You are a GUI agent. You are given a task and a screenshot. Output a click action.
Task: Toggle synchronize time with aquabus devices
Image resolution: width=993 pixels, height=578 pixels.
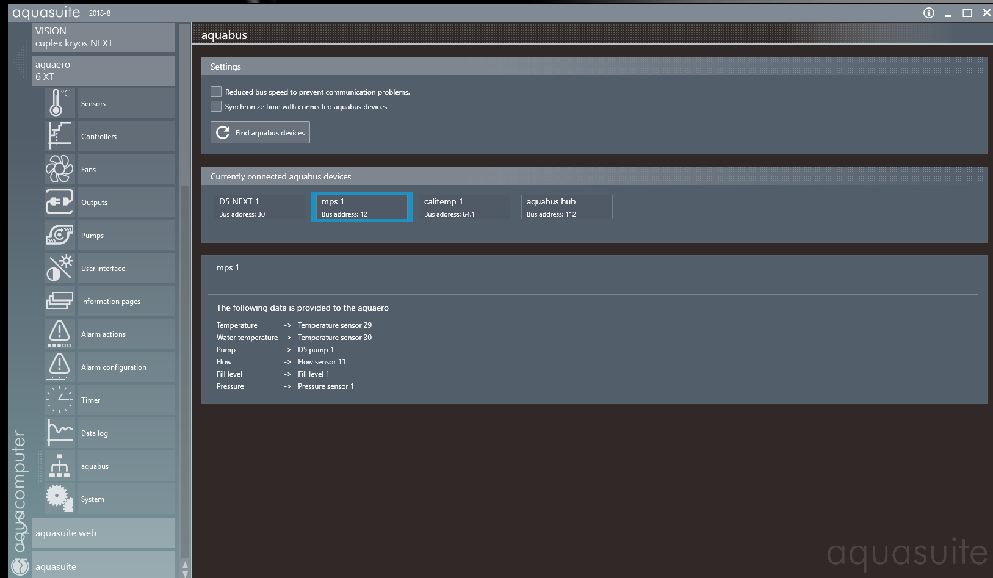[x=216, y=106]
